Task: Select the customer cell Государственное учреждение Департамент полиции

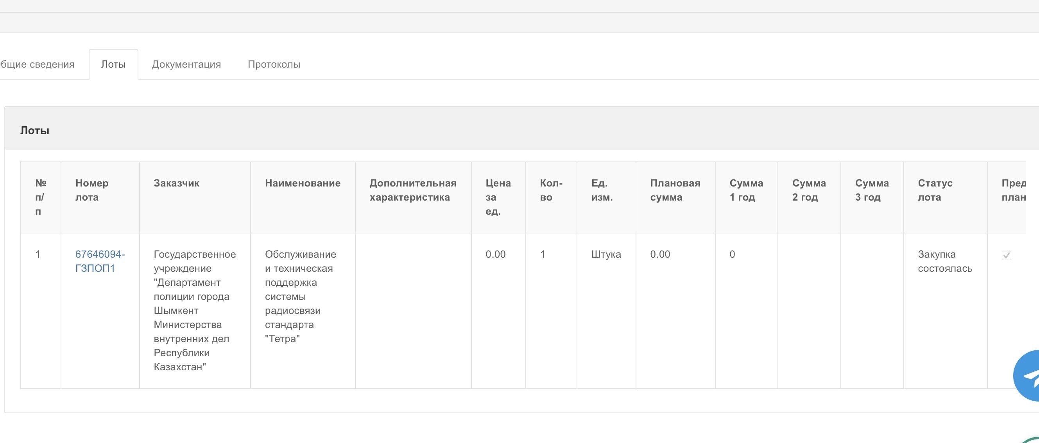Action: coord(195,311)
